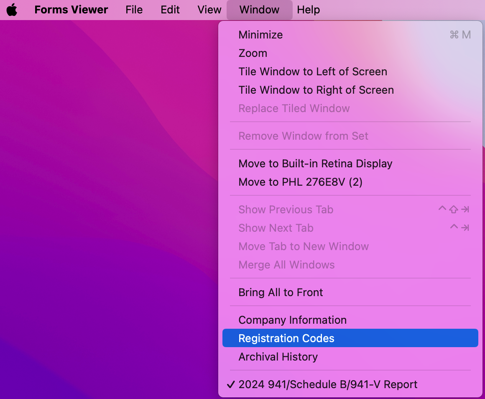
Task: Click the Merge All Windows item
Action: click(x=286, y=265)
